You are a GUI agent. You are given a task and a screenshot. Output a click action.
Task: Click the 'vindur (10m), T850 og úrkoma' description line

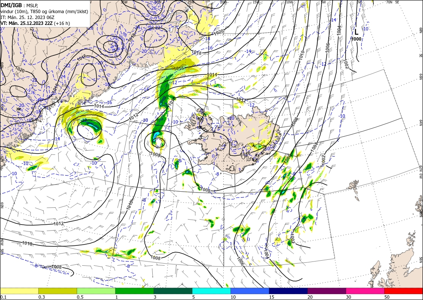coord(44,11)
